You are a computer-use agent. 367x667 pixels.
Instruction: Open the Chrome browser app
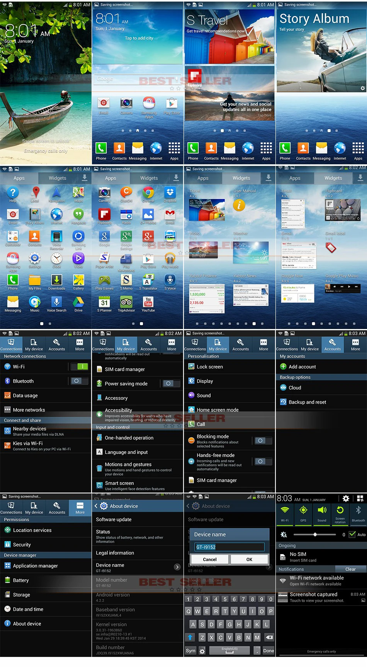pos(148,193)
